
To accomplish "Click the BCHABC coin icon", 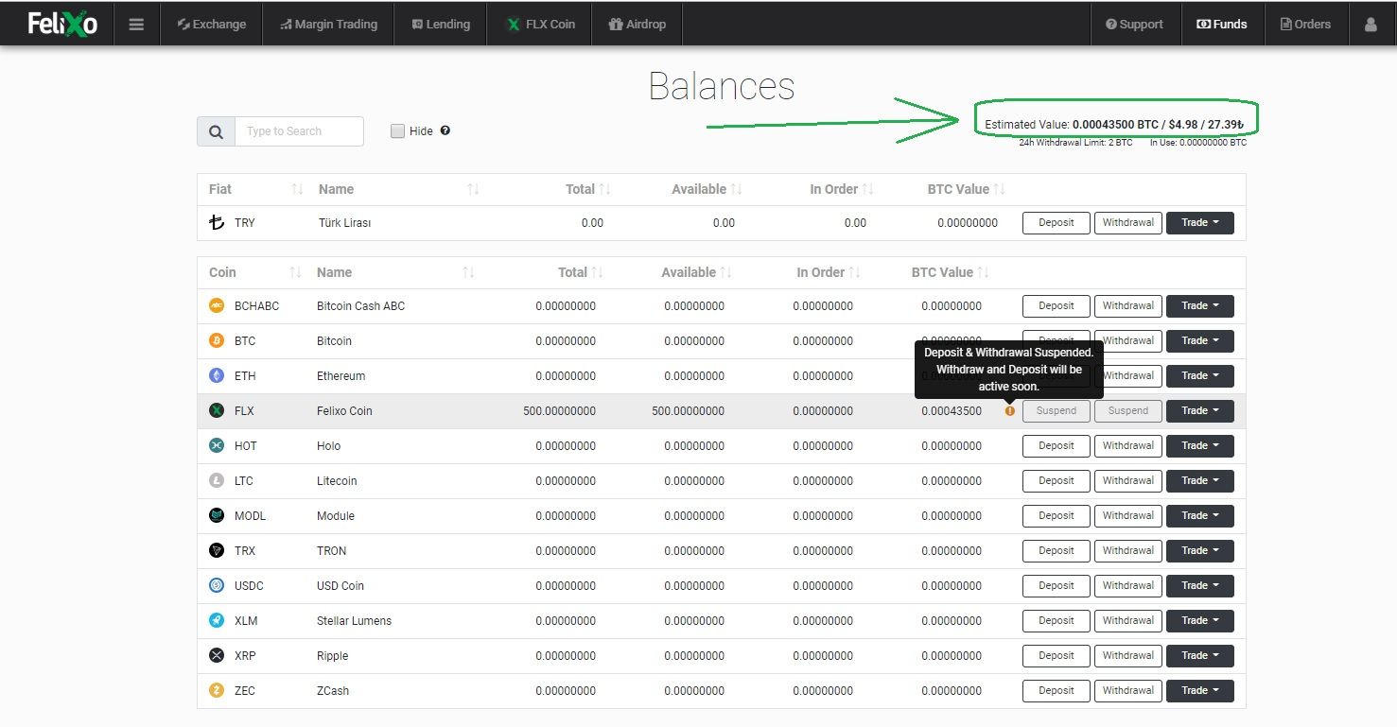I will [x=217, y=306].
